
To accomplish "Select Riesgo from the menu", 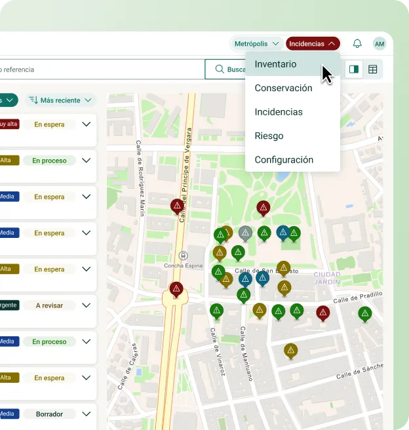I will coord(292,136).
